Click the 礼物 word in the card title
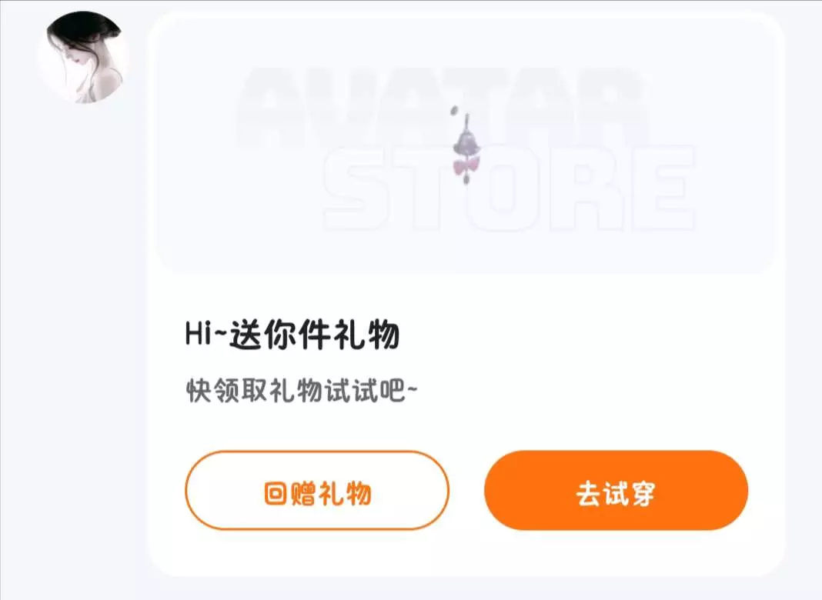The width and height of the screenshot is (822, 600). coord(367,335)
